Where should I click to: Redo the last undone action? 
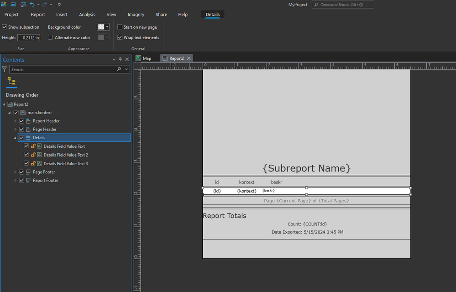click(45, 5)
